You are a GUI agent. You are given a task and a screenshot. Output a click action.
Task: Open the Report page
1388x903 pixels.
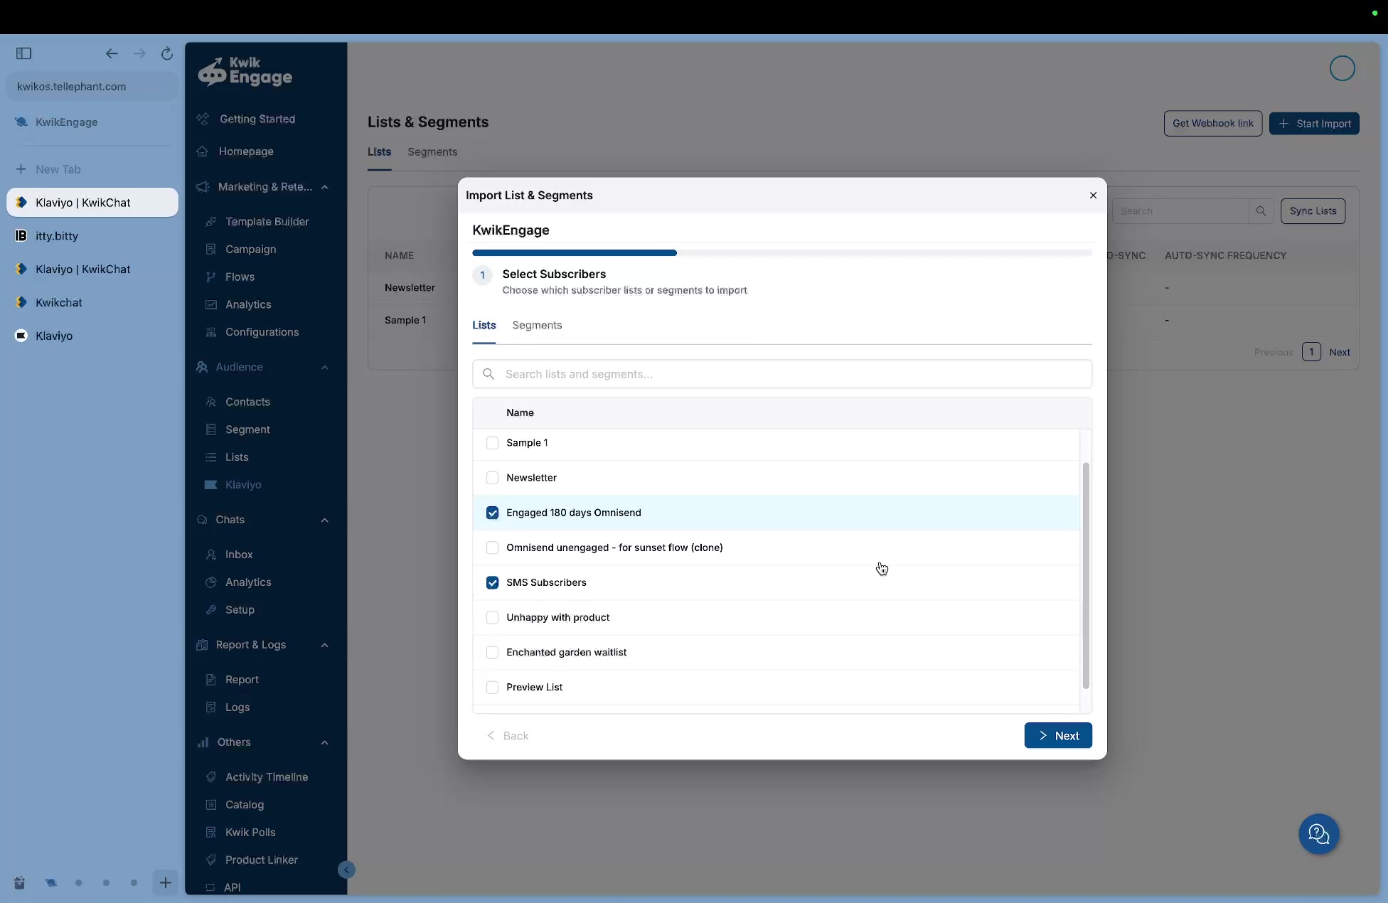click(242, 680)
